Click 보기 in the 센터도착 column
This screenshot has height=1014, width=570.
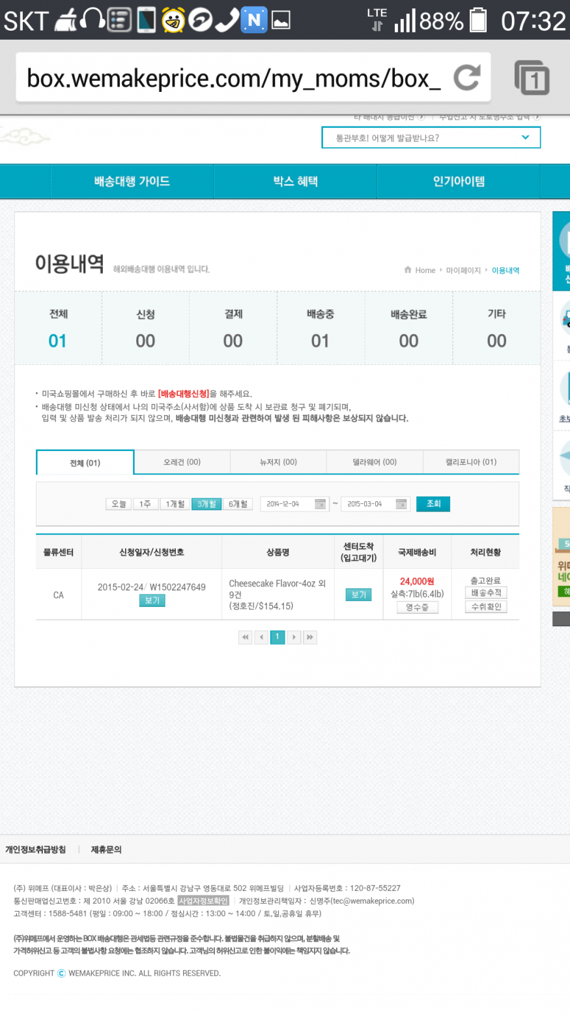click(x=359, y=594)
